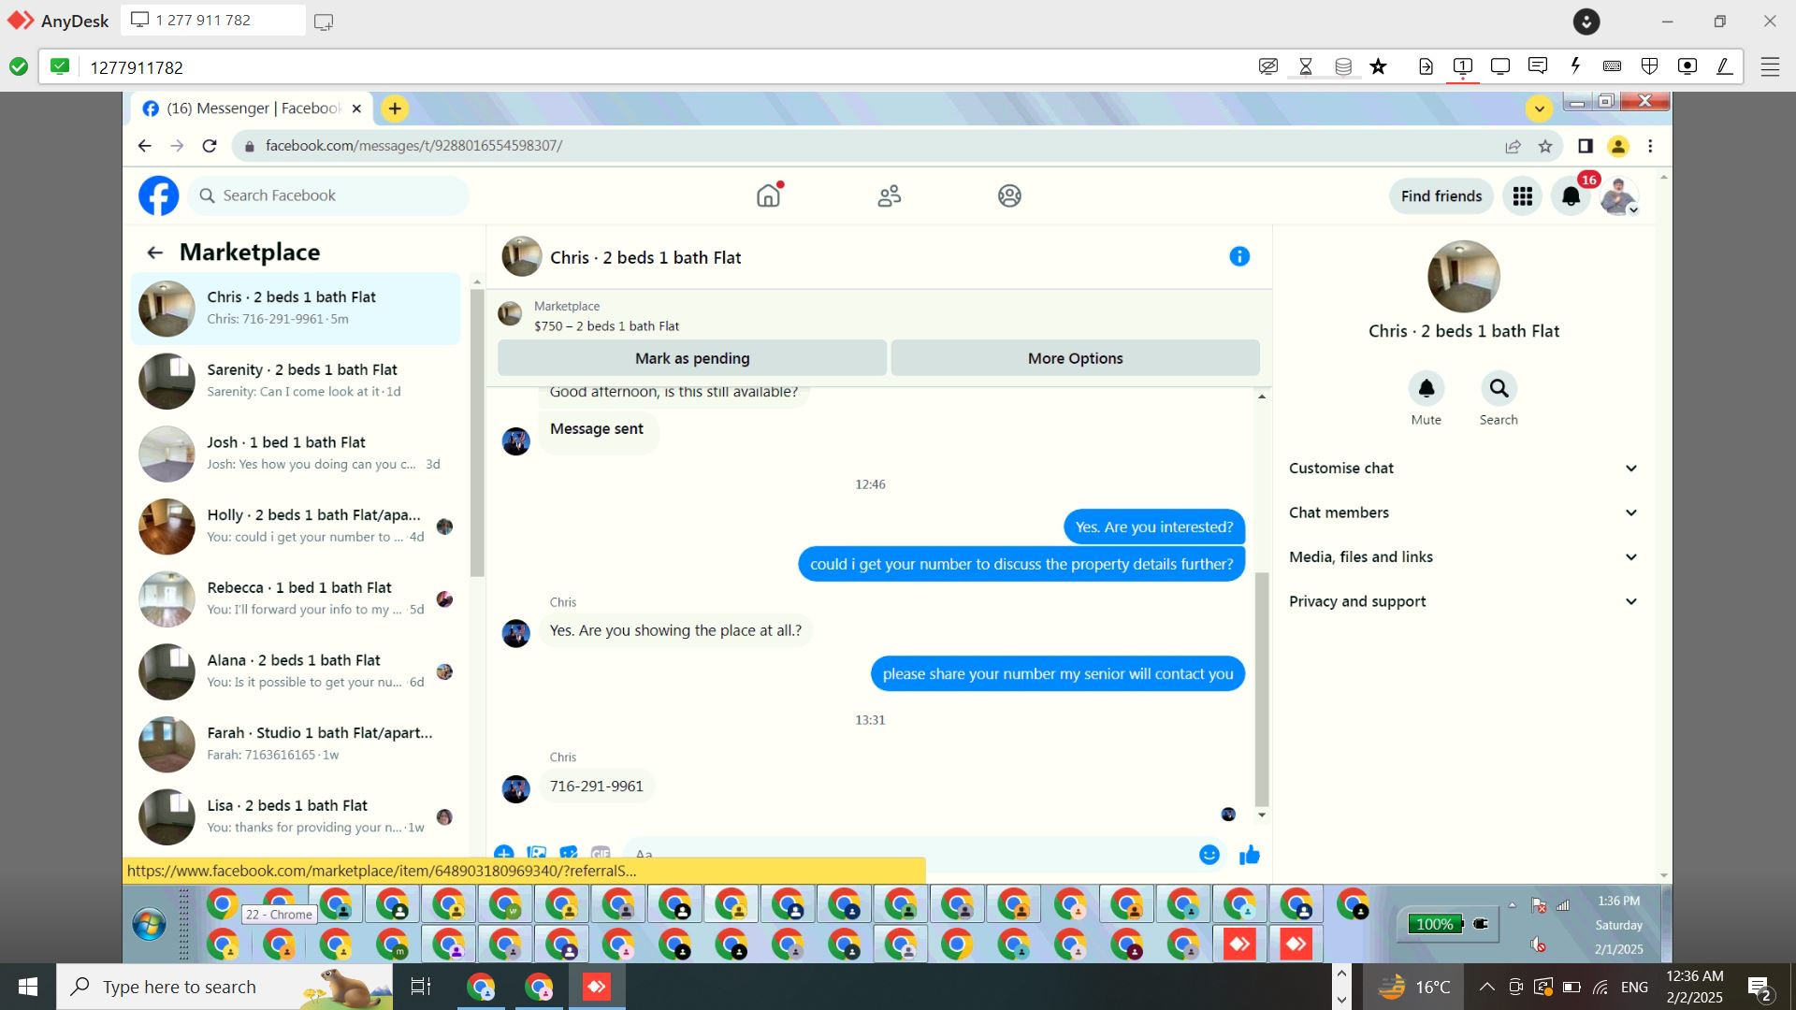The height and width of the screenshot is (1010, 1796).
Task: Bookmark this page with the star
Action: tap(1545, 146)
